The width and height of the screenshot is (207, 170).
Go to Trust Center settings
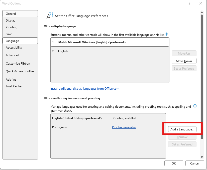(x=20, y=86)
